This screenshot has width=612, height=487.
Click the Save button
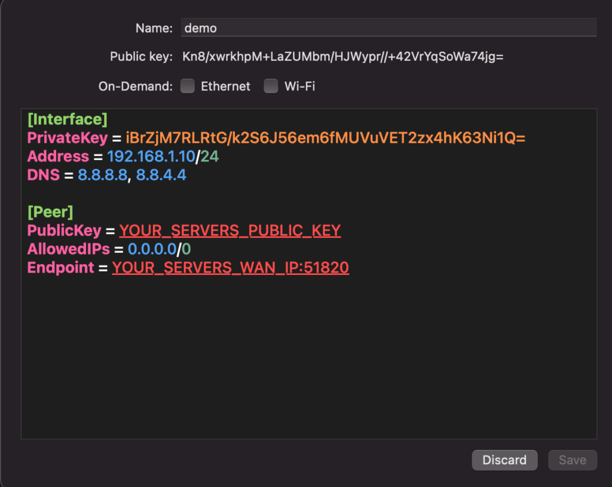tap(572, 460)
